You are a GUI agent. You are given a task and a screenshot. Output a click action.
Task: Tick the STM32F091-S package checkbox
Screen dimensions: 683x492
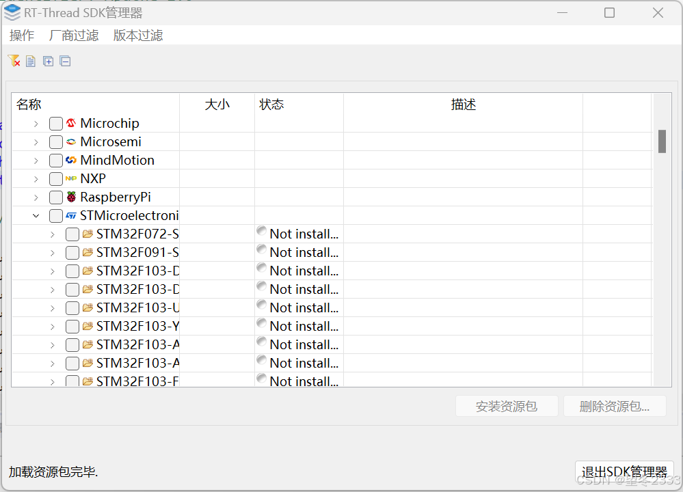coord(72,253)
